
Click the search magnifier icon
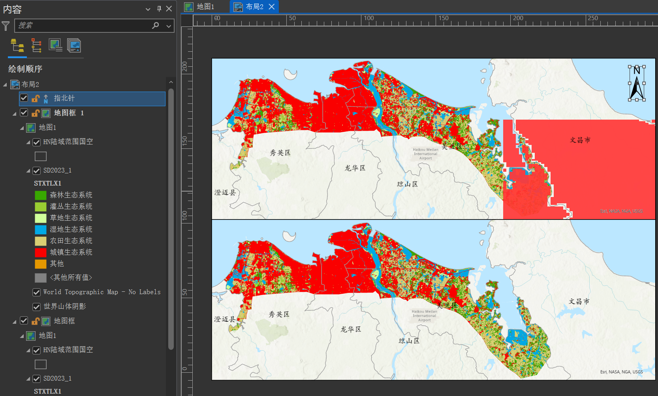pos(156,26)
